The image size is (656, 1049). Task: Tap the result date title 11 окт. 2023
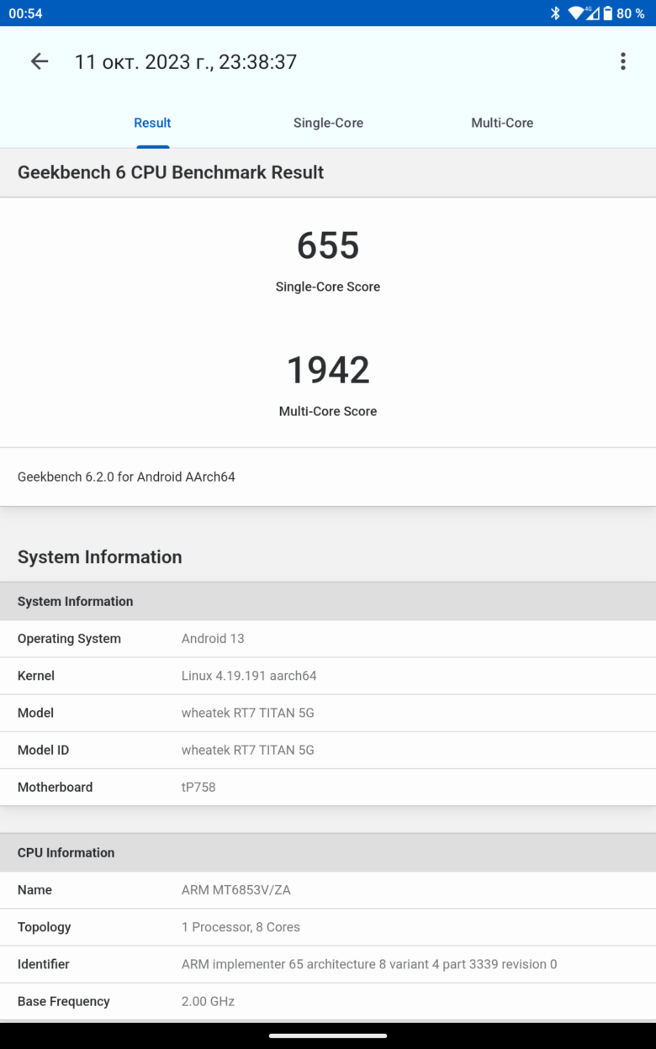tap(186, 61)
